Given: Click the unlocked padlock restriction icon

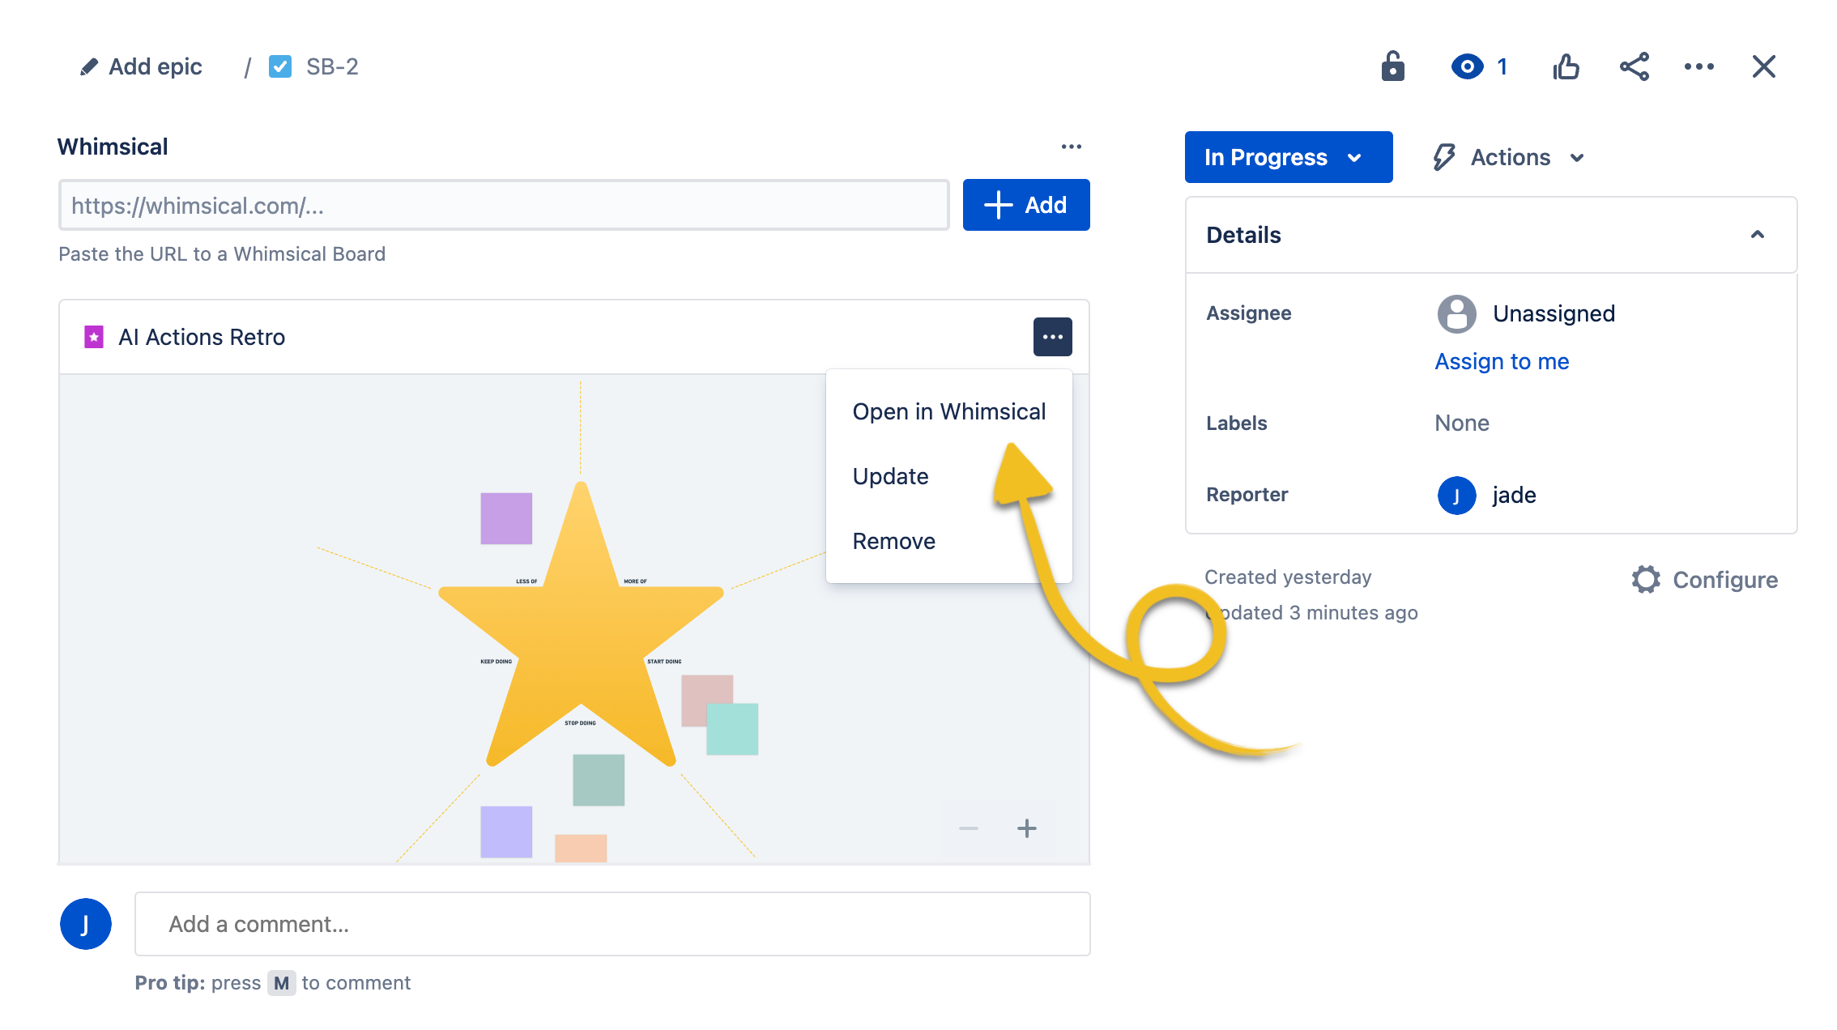Looking at the screenshot, I should 1392,66.
